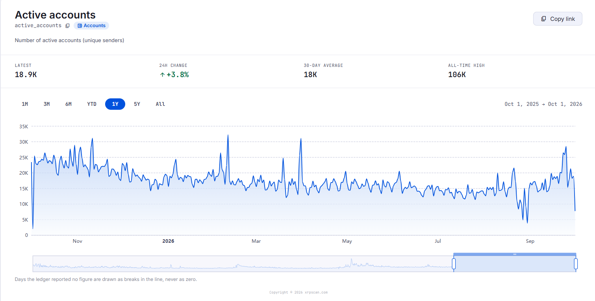Image resolution: width=595 pixels, height=301 pixels.
Task: Open the Accounts category tag
Action: [x=91, y=26]
